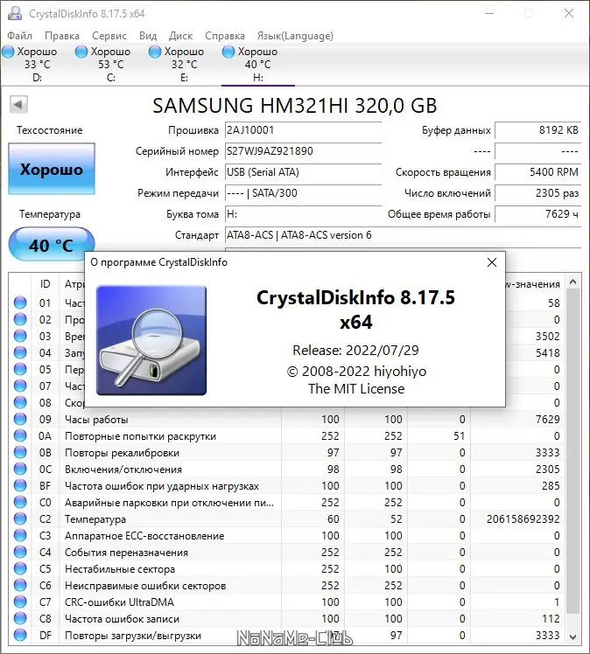Select the Повторные попытки раскрутки row text
Viewport: 590px width, 654px height.
pyautogui.click(x=140, y=436)
